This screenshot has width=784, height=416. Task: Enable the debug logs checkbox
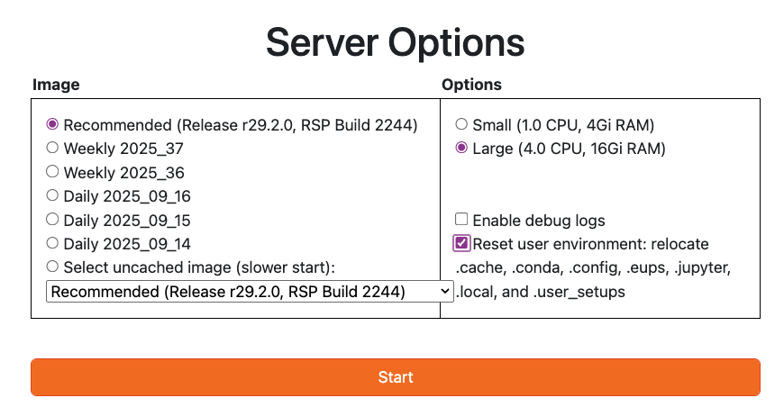point(461,219)
